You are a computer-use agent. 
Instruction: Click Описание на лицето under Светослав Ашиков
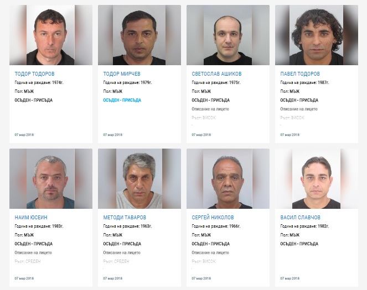tap(210, 109)
